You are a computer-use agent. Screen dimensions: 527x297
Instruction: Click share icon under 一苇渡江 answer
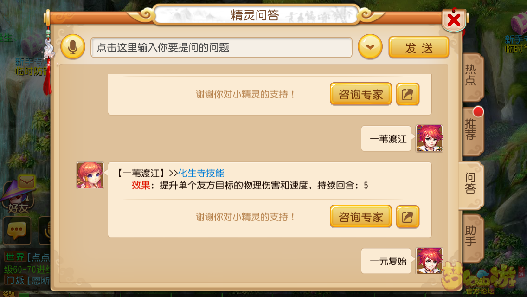pos(407,217)
